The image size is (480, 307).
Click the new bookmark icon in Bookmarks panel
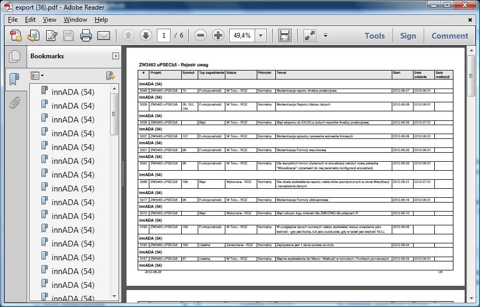110,76
